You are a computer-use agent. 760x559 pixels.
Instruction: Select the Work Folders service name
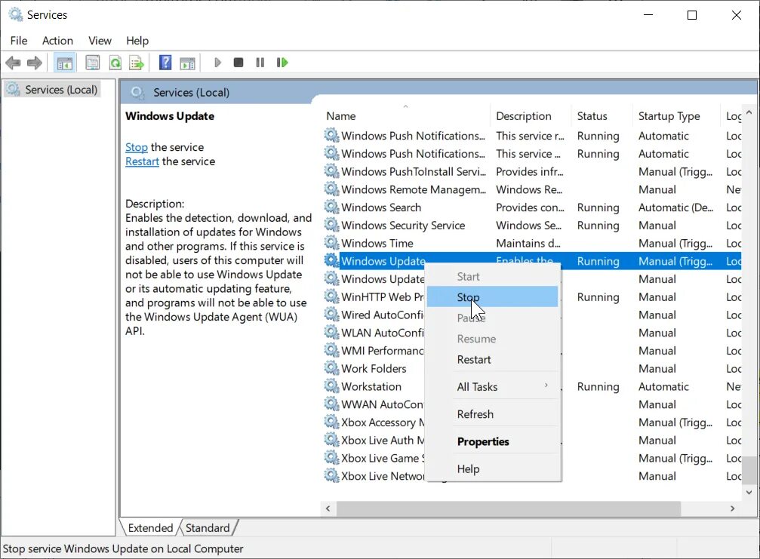[x=374, y=369]
